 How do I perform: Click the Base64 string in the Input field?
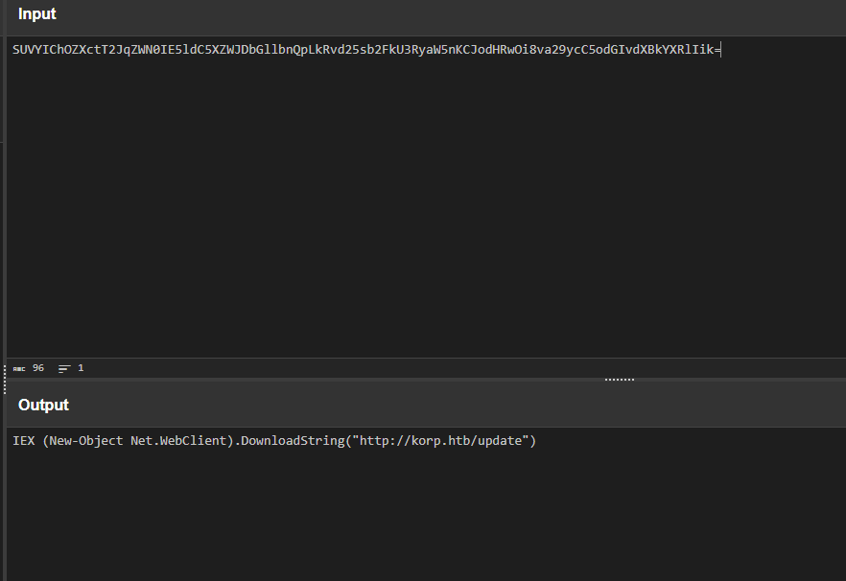pos(366,50)
